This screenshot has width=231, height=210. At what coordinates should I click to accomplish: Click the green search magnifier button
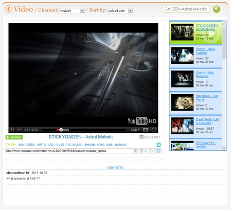click(x=217, y=9)
